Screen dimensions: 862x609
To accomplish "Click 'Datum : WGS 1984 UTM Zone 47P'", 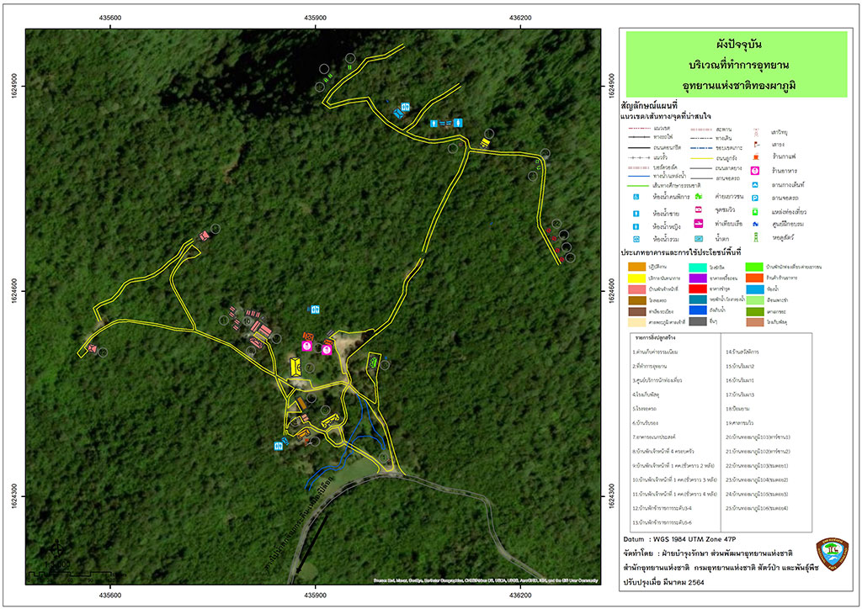I will 679,539.
